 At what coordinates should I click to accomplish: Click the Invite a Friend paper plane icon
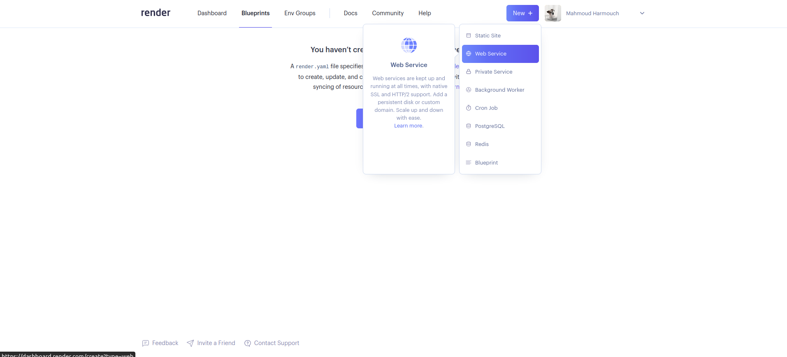tap(190, 343)
